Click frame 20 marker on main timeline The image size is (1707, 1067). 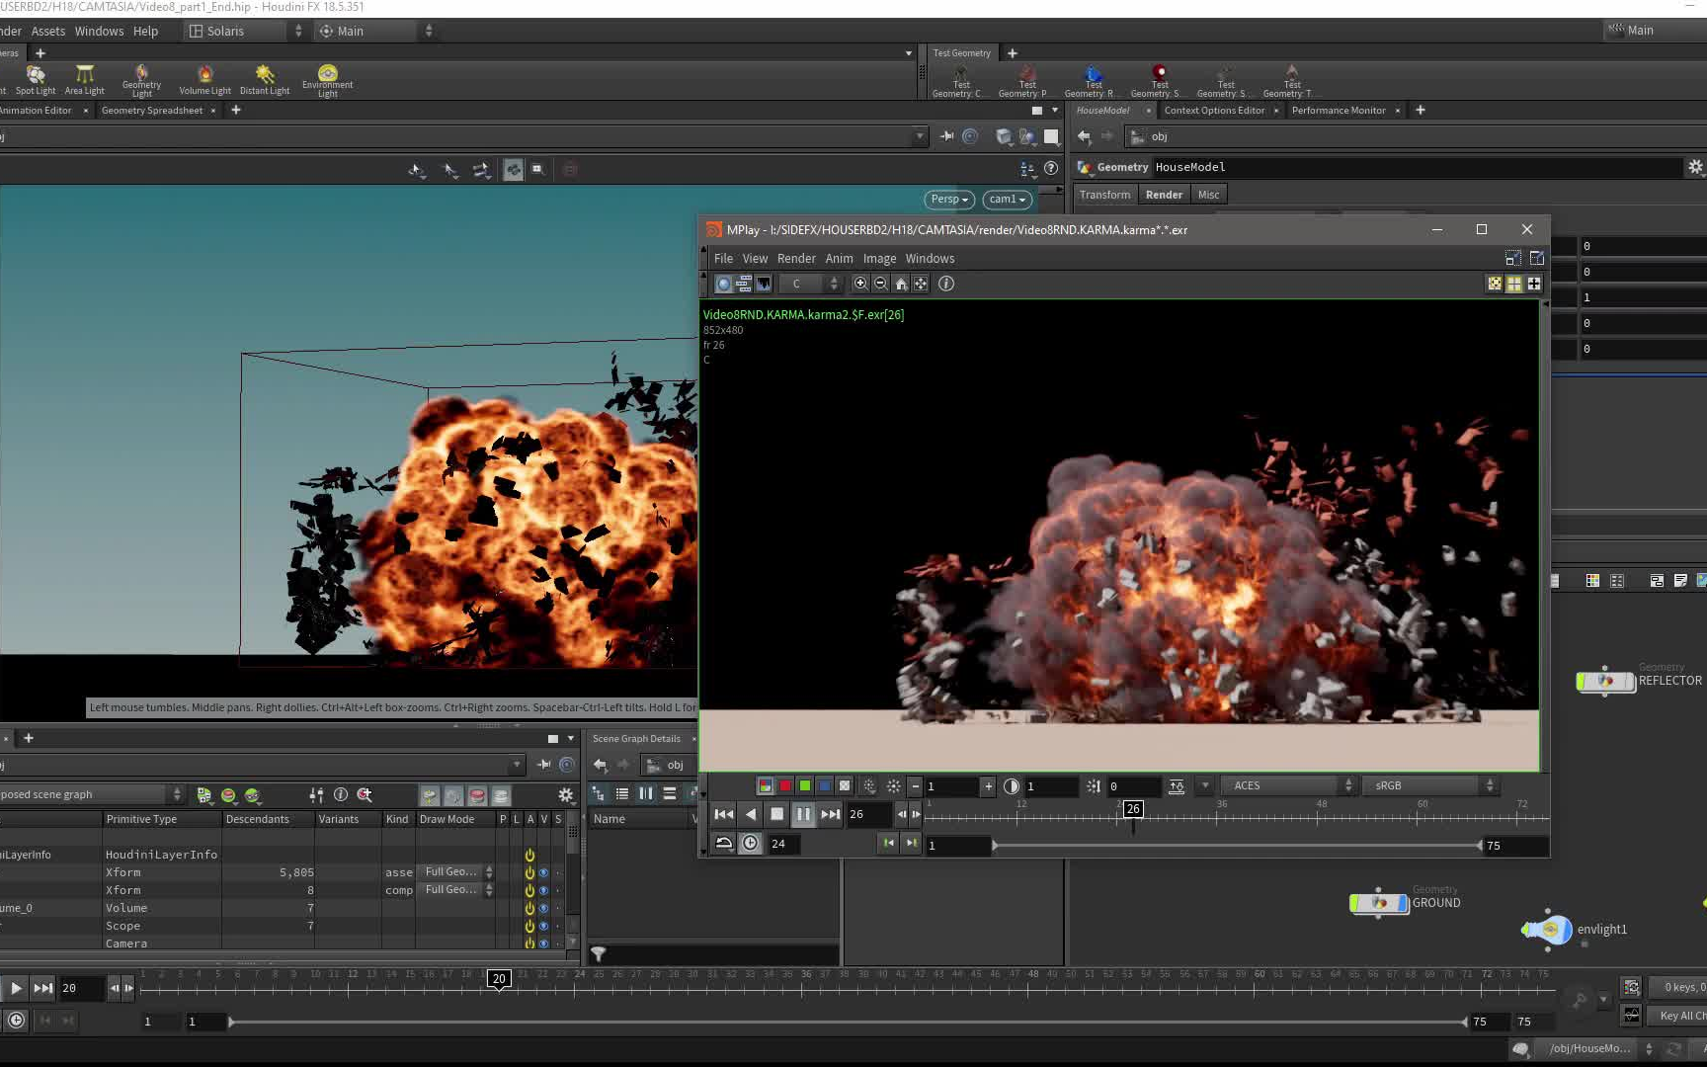click(499, 979)
